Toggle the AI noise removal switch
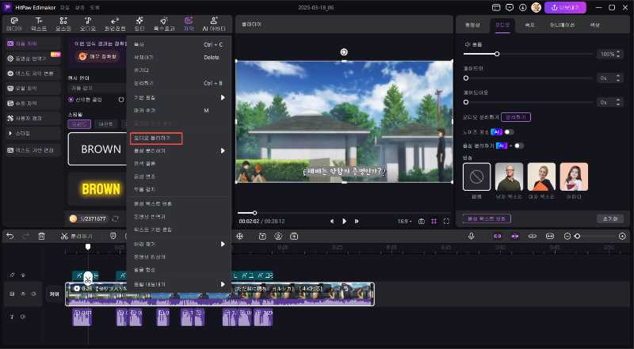 (x=508, y=131)
